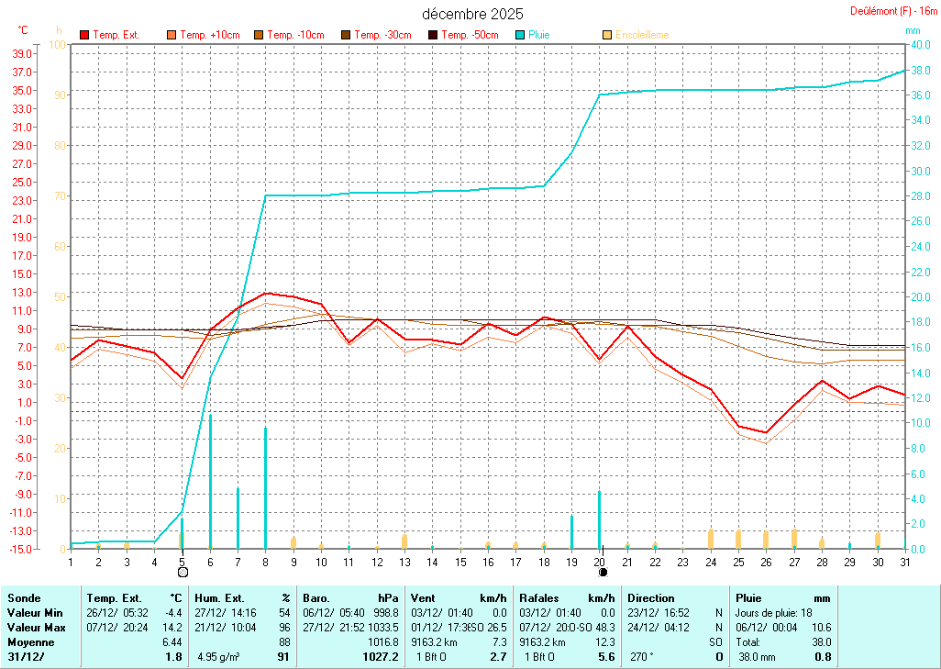The image size is (941, 669).
Task: Click the red Temp. Ext. legend swatch
Action: [x=84, y=35]
